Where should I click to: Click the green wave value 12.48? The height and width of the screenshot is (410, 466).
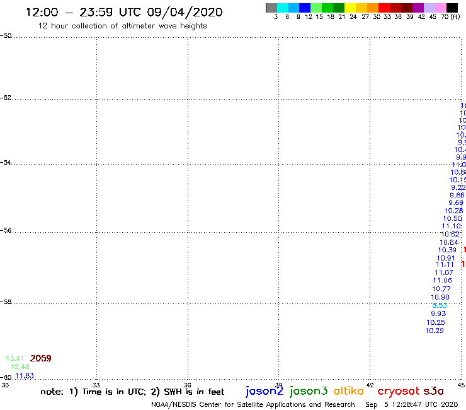pos(20,367)
